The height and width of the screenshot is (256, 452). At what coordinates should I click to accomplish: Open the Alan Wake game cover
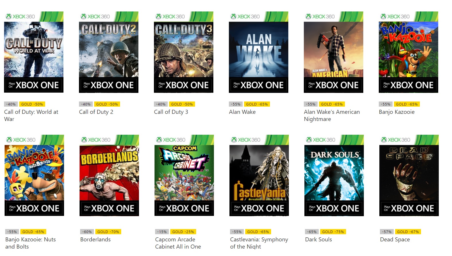pyautogui.click(x=258, y=52)
